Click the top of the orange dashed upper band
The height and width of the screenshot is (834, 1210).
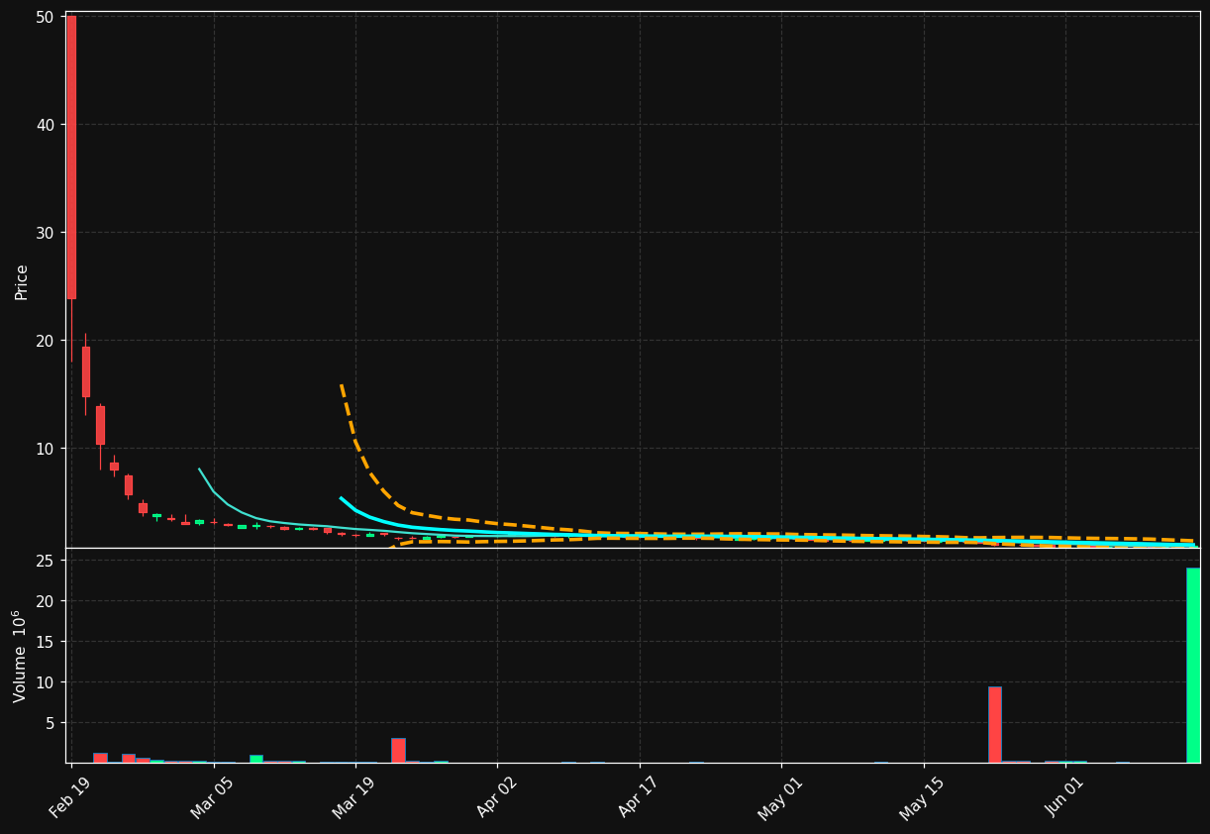coord(341,385)
